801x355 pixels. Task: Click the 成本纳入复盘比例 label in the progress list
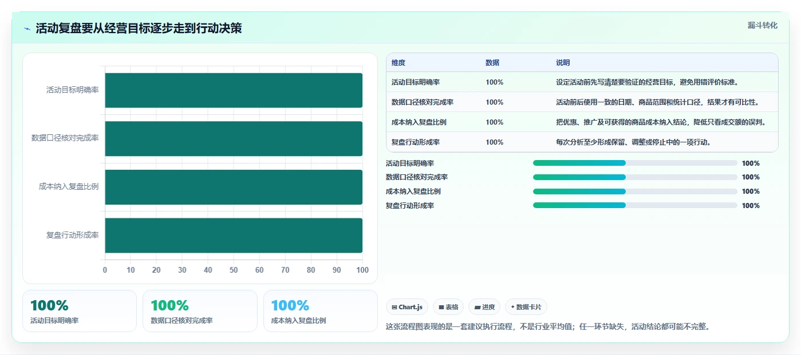click(x=413, y=192)
